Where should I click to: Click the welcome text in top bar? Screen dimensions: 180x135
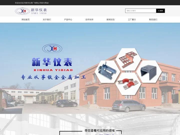(32, 3)
